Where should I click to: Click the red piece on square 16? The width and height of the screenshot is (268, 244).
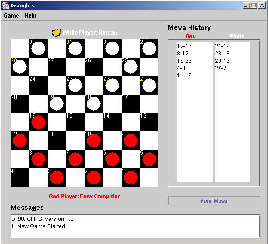point(38,122)
